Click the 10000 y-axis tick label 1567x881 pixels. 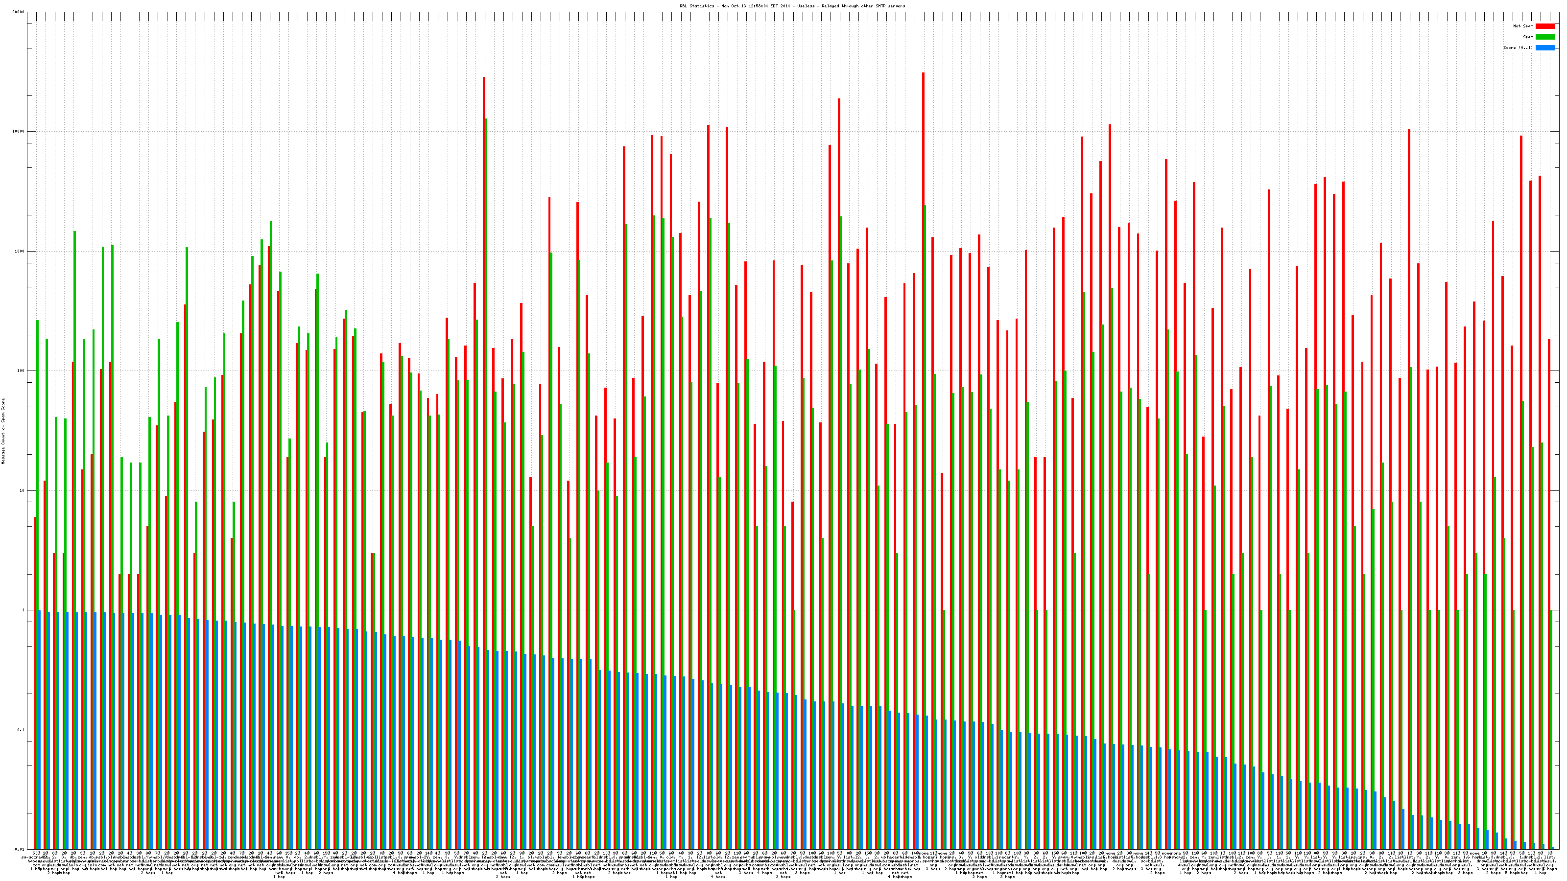point(19,132)
